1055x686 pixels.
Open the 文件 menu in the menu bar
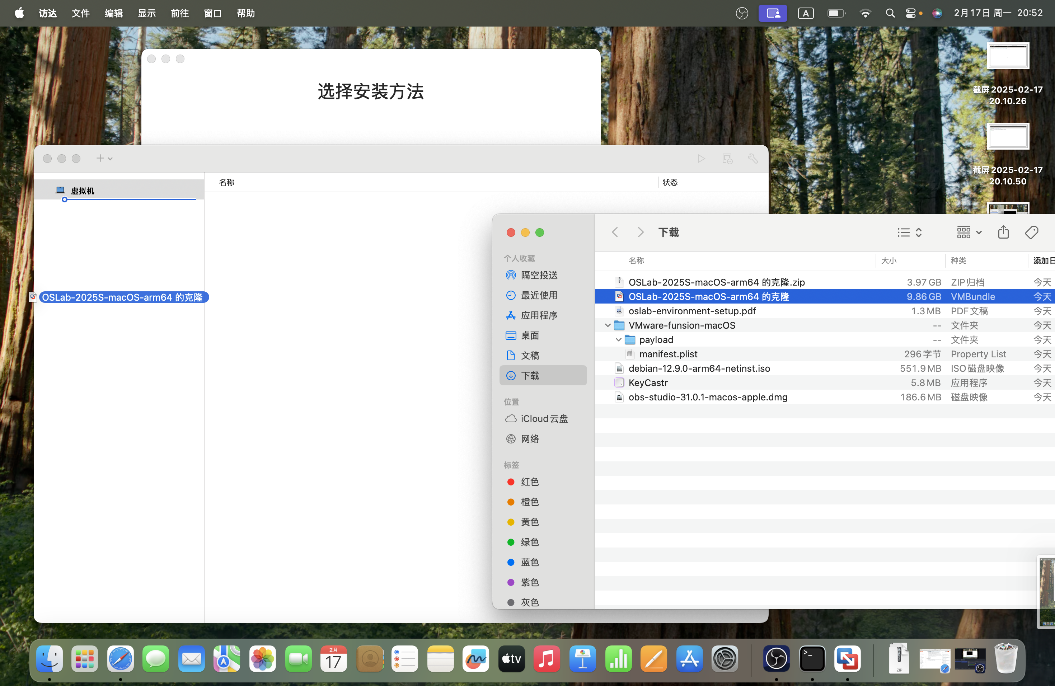pyautogui.click(x=81, y=13)
